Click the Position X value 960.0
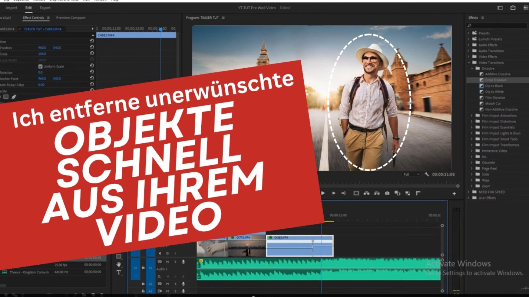This screenshot has height=297, width=529. pyautogui.click(x=42, y=48)
